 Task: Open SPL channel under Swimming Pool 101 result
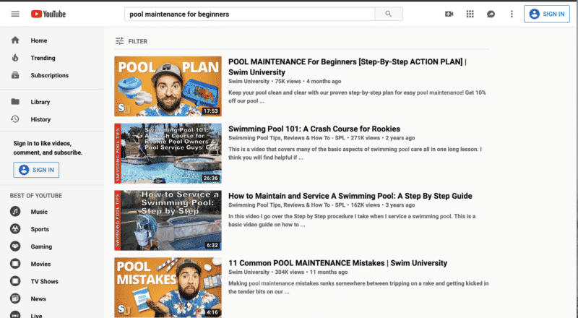point(287,138)
